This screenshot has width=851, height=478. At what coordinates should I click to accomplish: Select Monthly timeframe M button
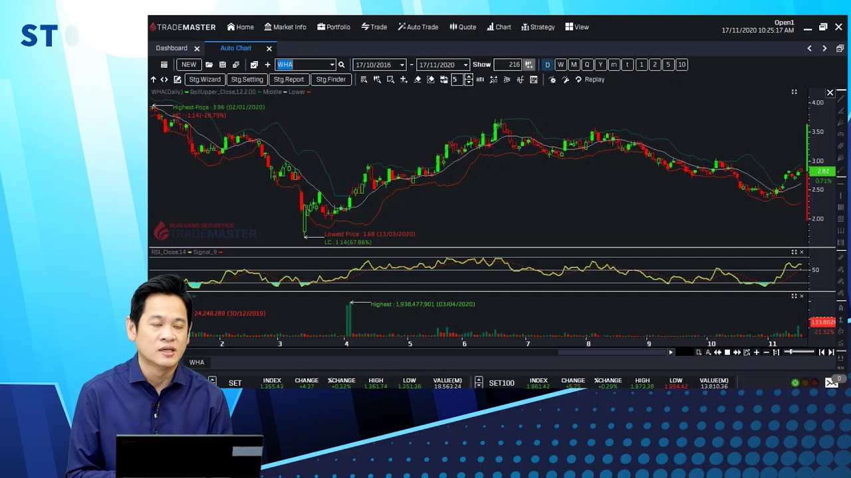(574, 64)
